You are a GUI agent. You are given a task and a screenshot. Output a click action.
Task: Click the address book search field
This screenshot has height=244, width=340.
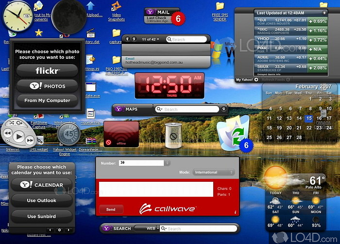tap(187, 39)
